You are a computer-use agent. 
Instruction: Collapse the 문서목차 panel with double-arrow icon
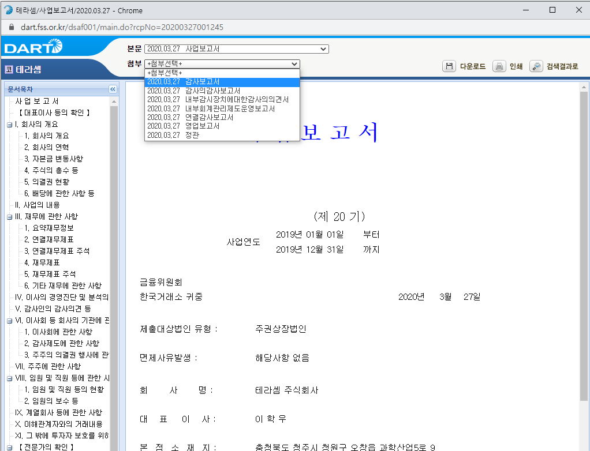pos(113,89)
